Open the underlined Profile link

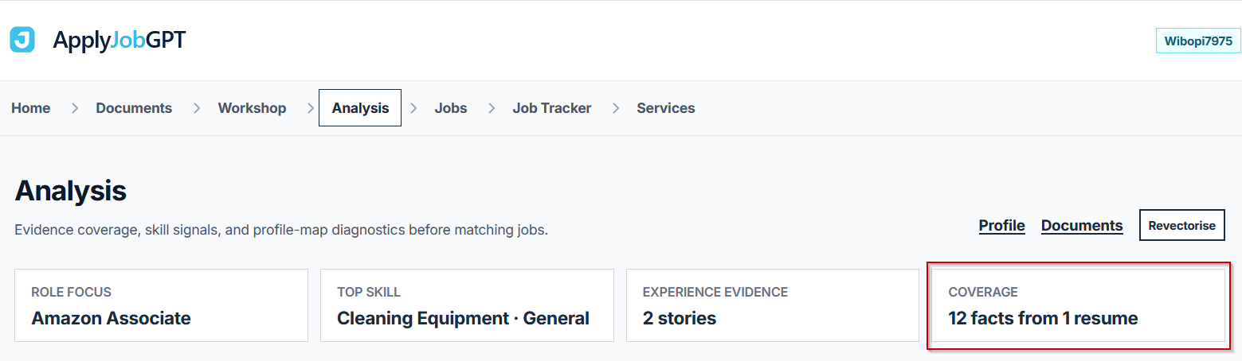(1001, 226)
